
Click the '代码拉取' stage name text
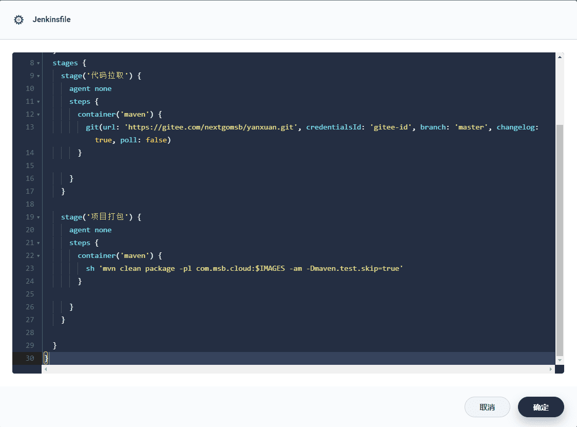[107, 76]
